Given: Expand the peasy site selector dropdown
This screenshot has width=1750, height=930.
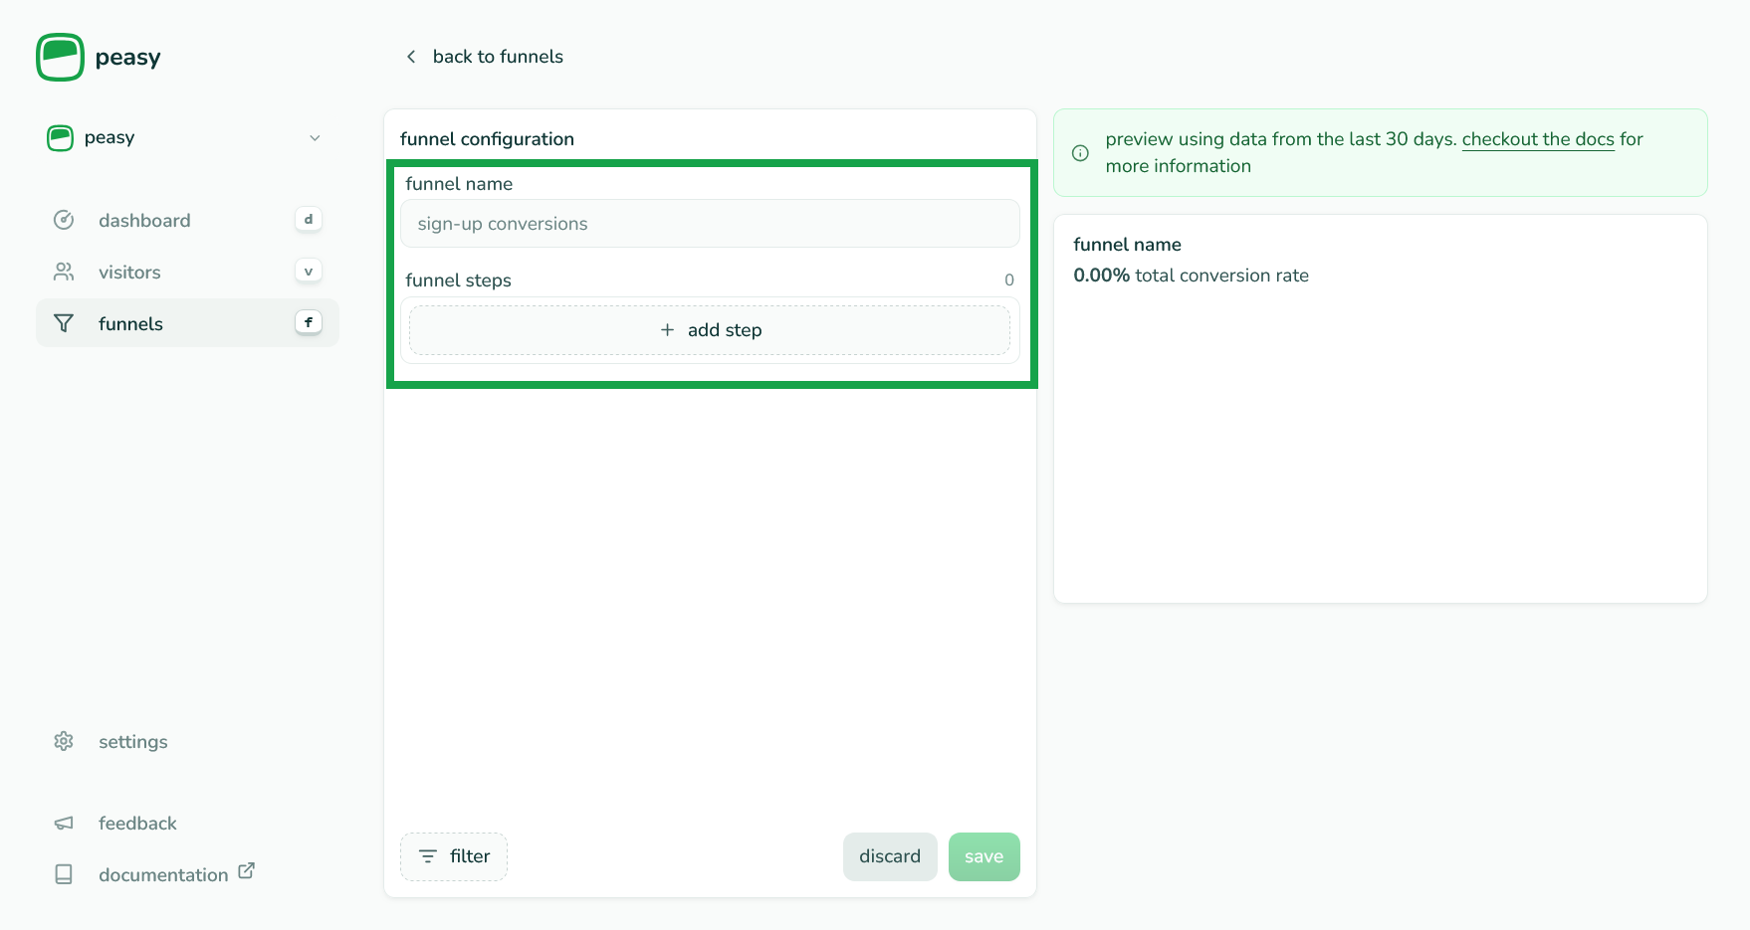Looking at the screenshot, I should tap(185, 137).
